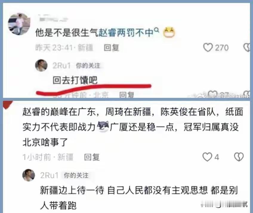
Task: Reply to the comment posted 昨天 23:41
Action: 111,48
